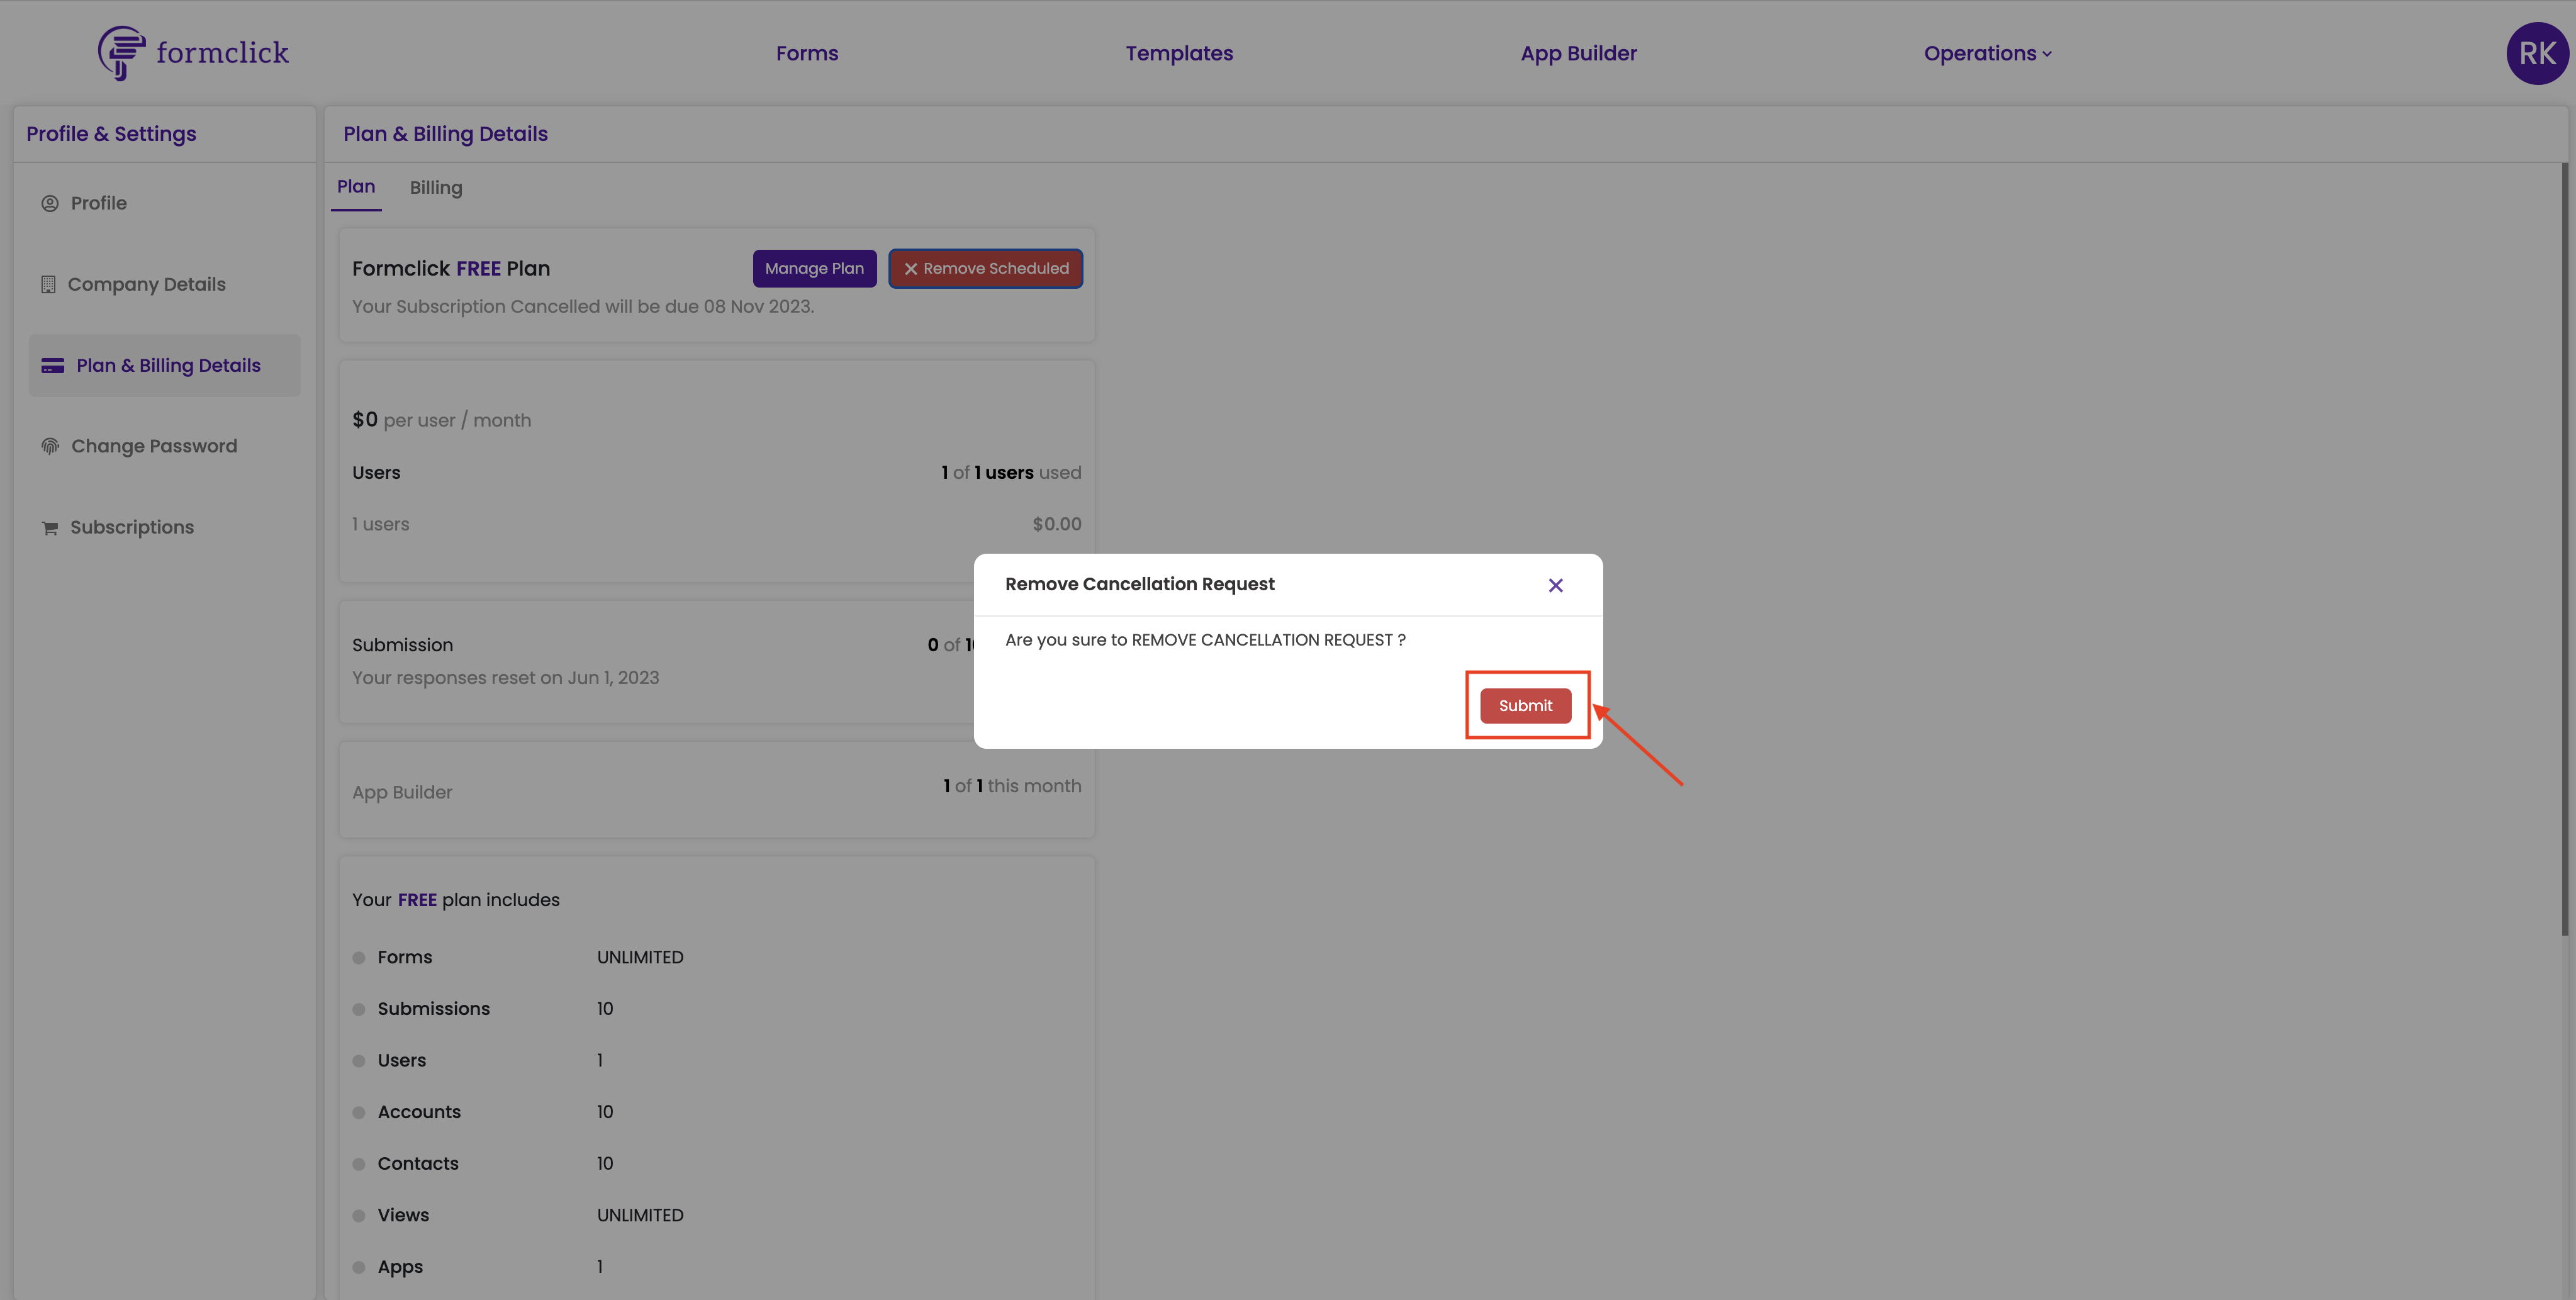Viewport: 2576px width, 1300px height.
Task: Click the X icon on Remove Scheduled
Action: (910, 269)
